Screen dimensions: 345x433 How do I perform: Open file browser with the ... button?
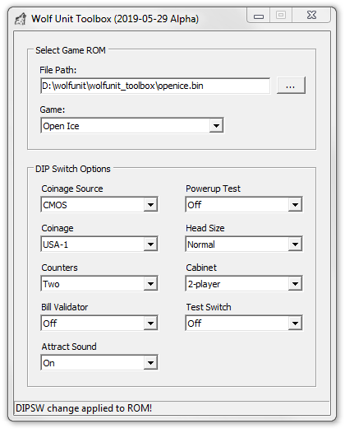(x=291, y=86)
